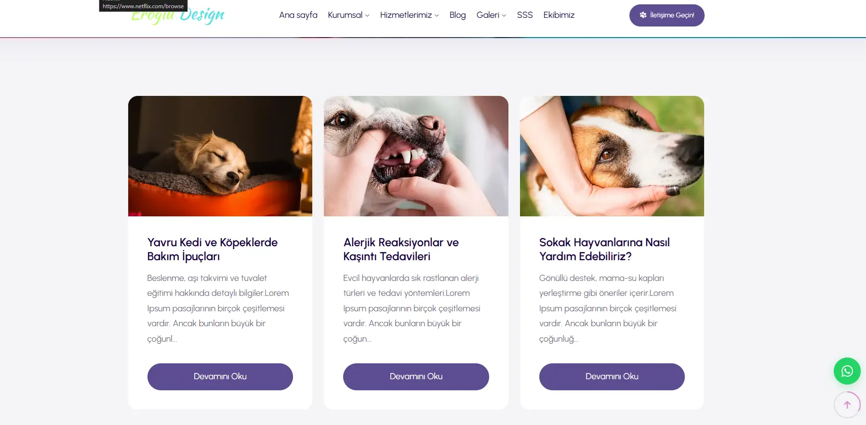Expand the Kurumsal dropdown menu
The height and width of the screenshot is (425, 866).
tap(348, 15)
